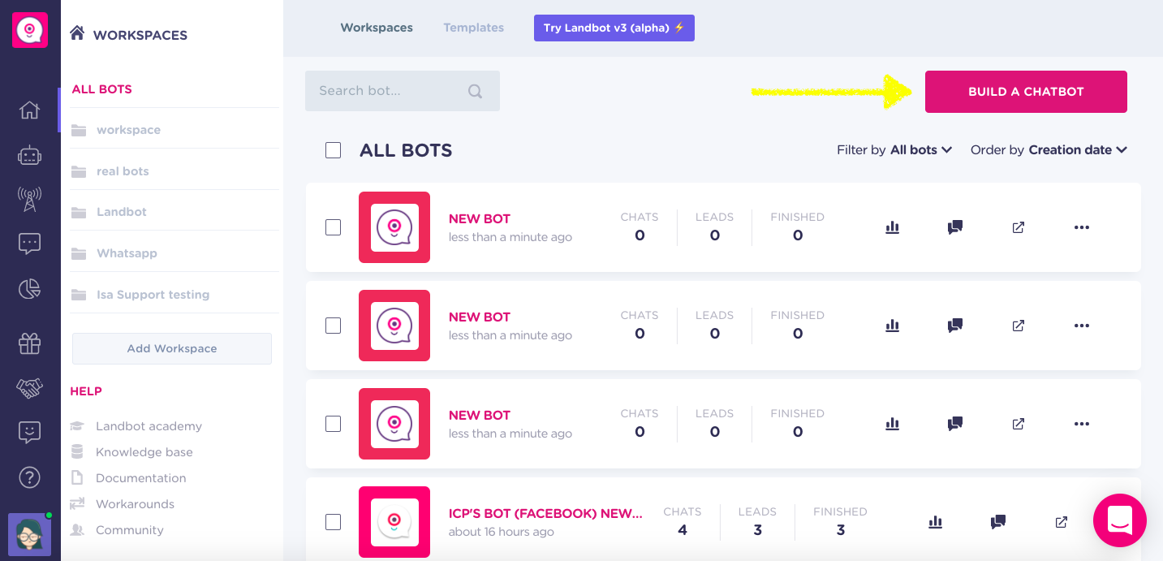Check the first NEW BOT checkbox

pyautogui.click(x=333, y=227)
